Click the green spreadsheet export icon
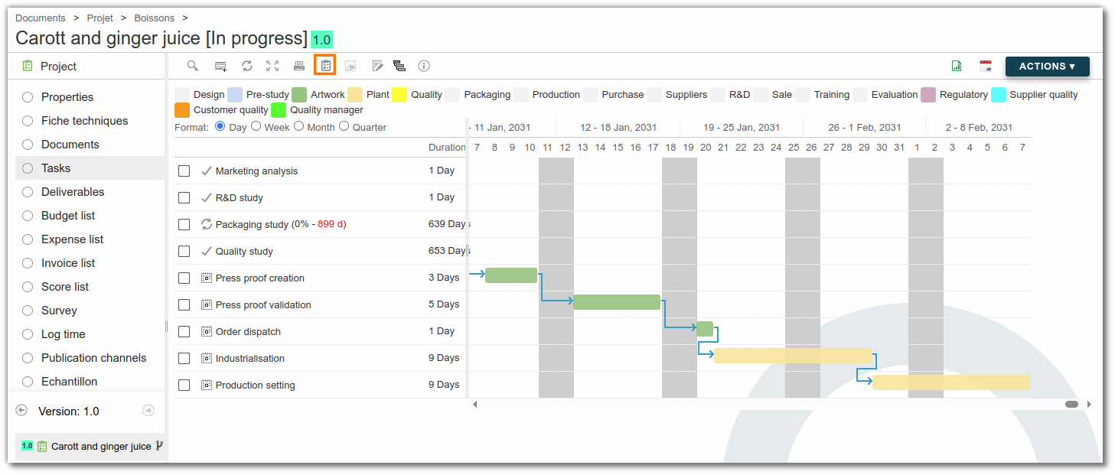This screenshot has width=1115, height=475. click(957, 67)
